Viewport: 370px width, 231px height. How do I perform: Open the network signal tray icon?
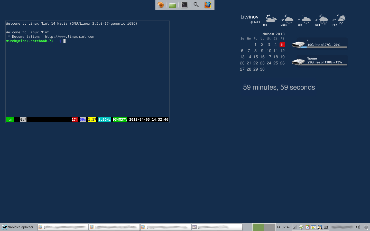[x=295, y=227]
